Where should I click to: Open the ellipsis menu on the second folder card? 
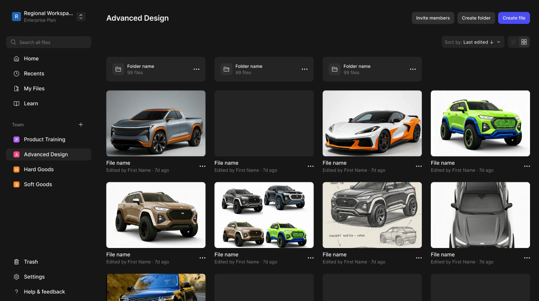pos(305,69)
